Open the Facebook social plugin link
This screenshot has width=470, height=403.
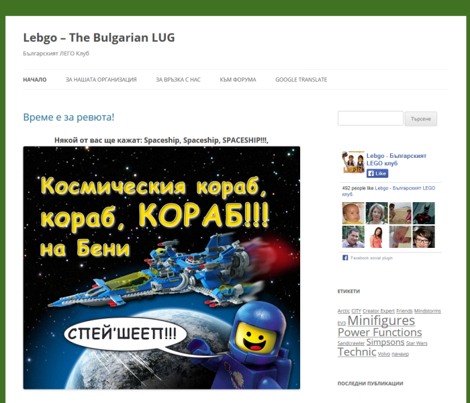click(372, 258)
